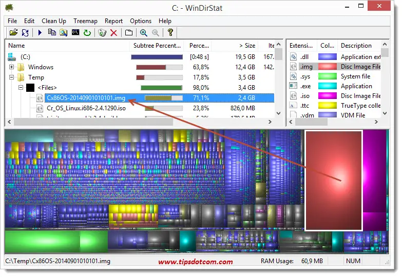Image resolution: width=402 pixels, height=277 pixels.
Task: Click TrueType collection description text
Action: (361, 106)
